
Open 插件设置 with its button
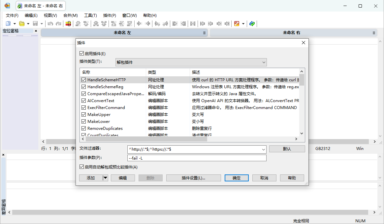[193, 178]
